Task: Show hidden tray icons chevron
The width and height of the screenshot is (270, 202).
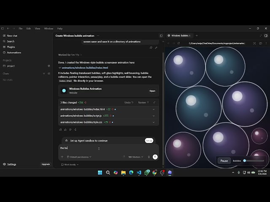Action: 233,173
